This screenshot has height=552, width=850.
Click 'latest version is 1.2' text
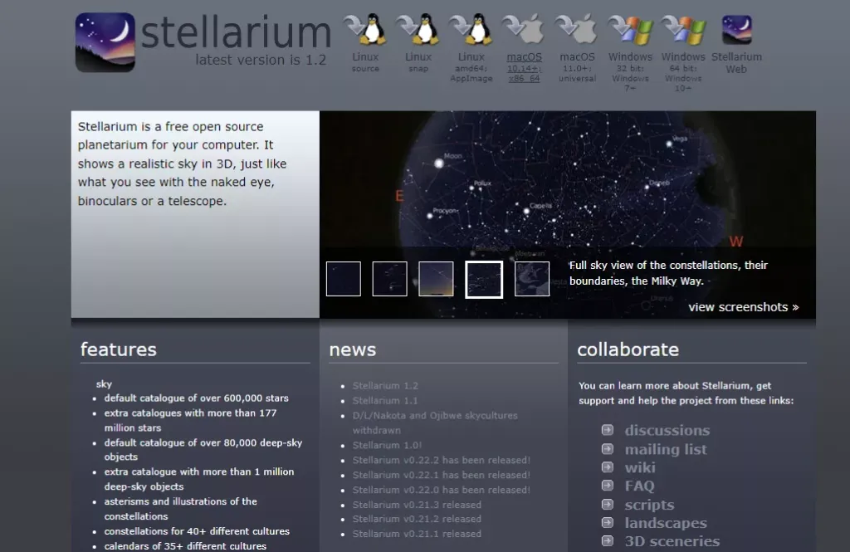(x=261, y=60)
